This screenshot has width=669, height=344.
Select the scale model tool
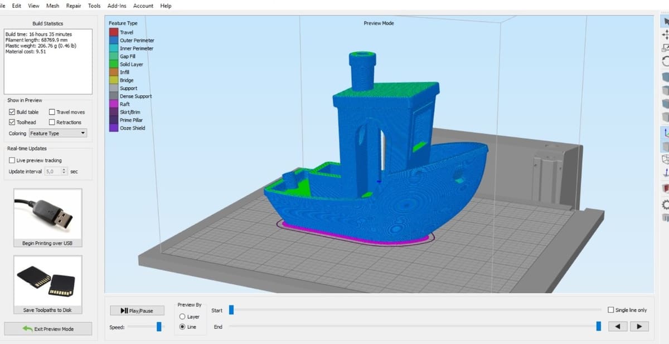[x=665, y=48]
